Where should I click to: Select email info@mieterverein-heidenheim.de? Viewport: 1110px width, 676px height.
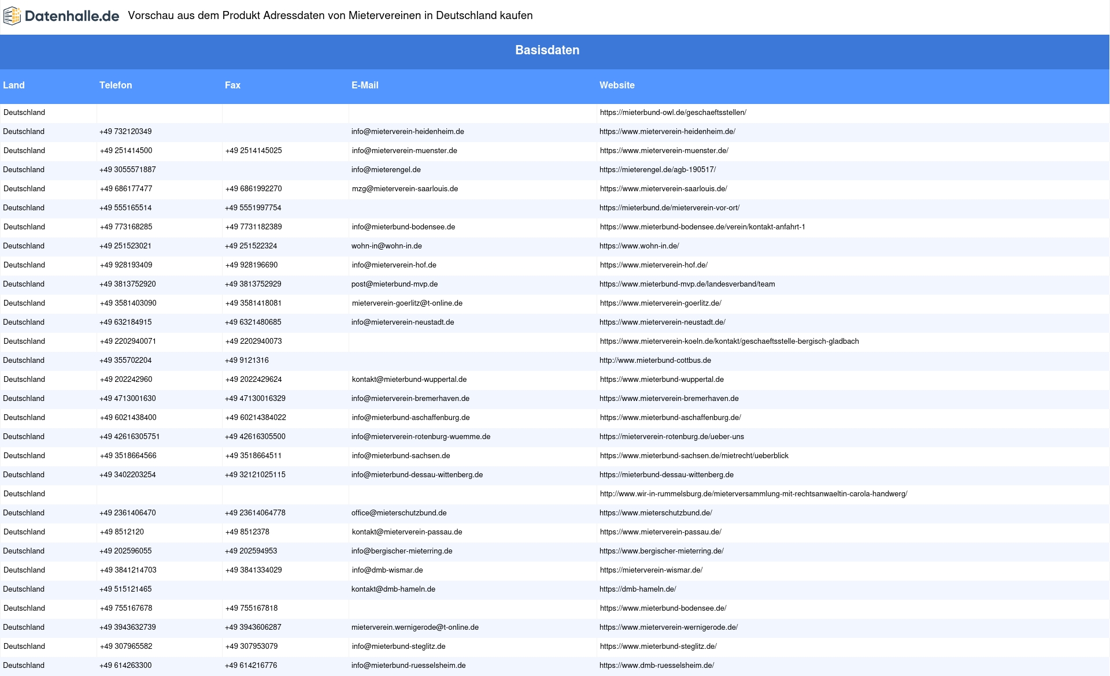[x=408, y=132]
